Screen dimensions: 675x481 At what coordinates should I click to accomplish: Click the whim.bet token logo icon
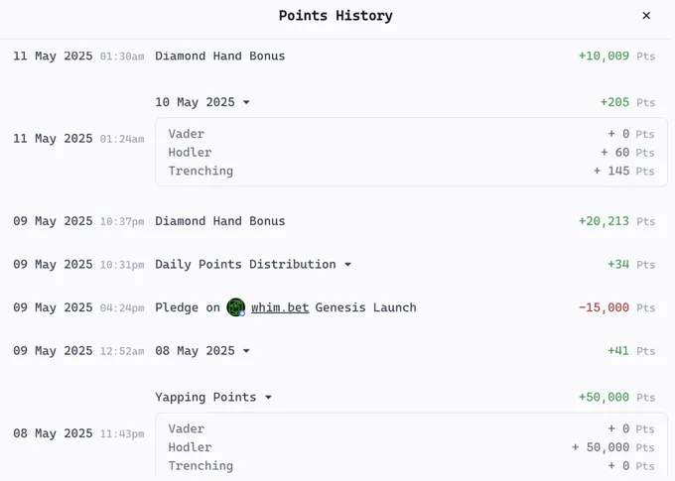[236, 307]
